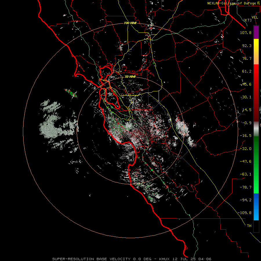Click the 50 NMI range ring label

click(x=130, y=77)
